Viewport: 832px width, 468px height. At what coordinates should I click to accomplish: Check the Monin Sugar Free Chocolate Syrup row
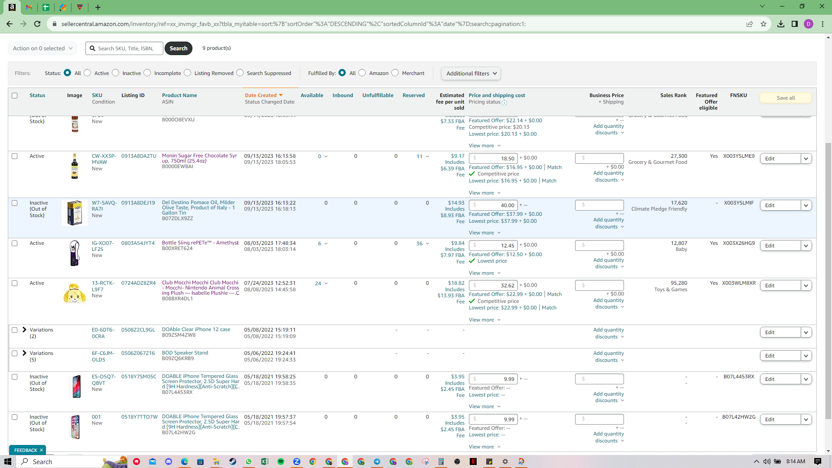(x=15, y=156)
